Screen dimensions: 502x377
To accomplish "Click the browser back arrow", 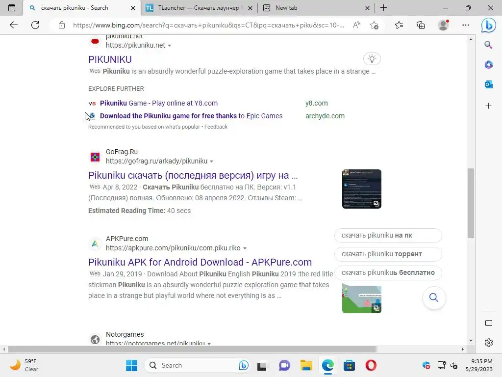I will click(x=13, y=25).
